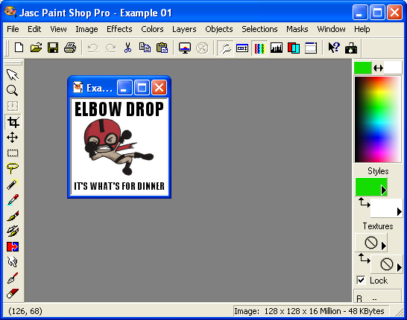The width and height of the screenshot is (407, 320).
Task: Toggle the Color Palette toolbar button
Action: coord(259,48)
